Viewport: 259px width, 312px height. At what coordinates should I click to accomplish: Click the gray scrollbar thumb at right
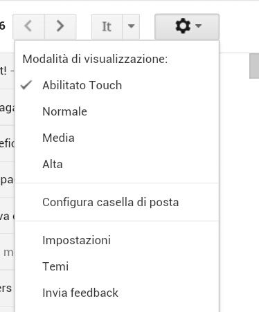[254, 66]
